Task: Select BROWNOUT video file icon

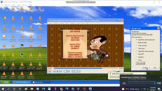Action: tap(13, 19)
